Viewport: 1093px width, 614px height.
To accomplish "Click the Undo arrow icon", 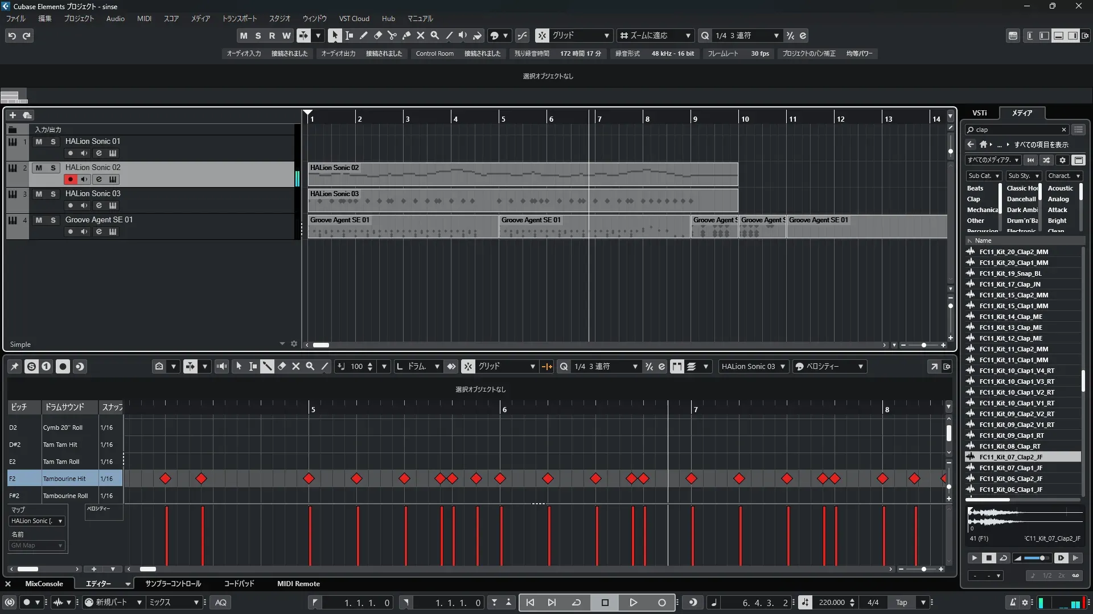I will click(12, 36).
